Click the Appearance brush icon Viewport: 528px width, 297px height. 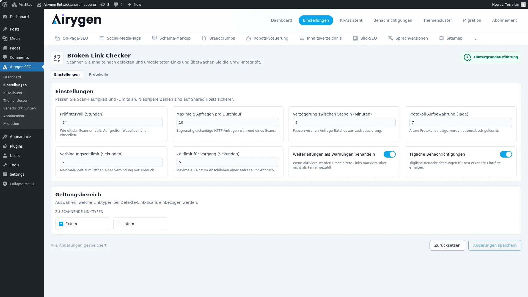5,137
